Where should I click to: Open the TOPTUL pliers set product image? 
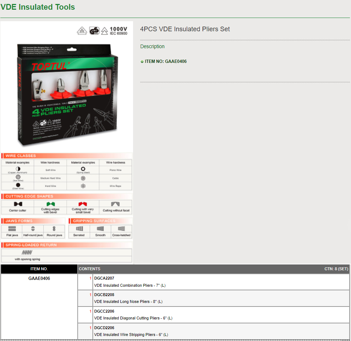[x=68, y=94]
